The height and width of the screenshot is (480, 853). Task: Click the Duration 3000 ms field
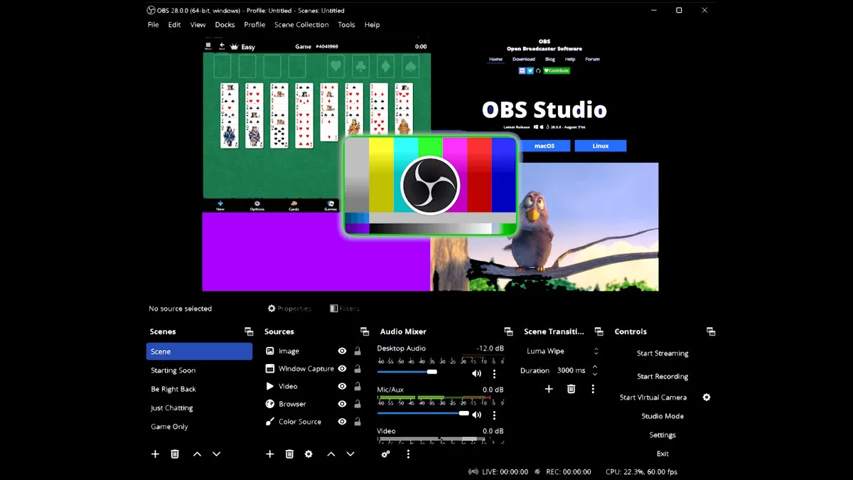pos(572,370)
